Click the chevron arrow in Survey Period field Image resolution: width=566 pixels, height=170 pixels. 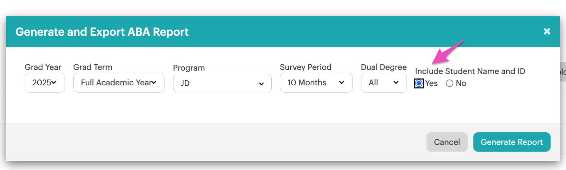[341, 83]
